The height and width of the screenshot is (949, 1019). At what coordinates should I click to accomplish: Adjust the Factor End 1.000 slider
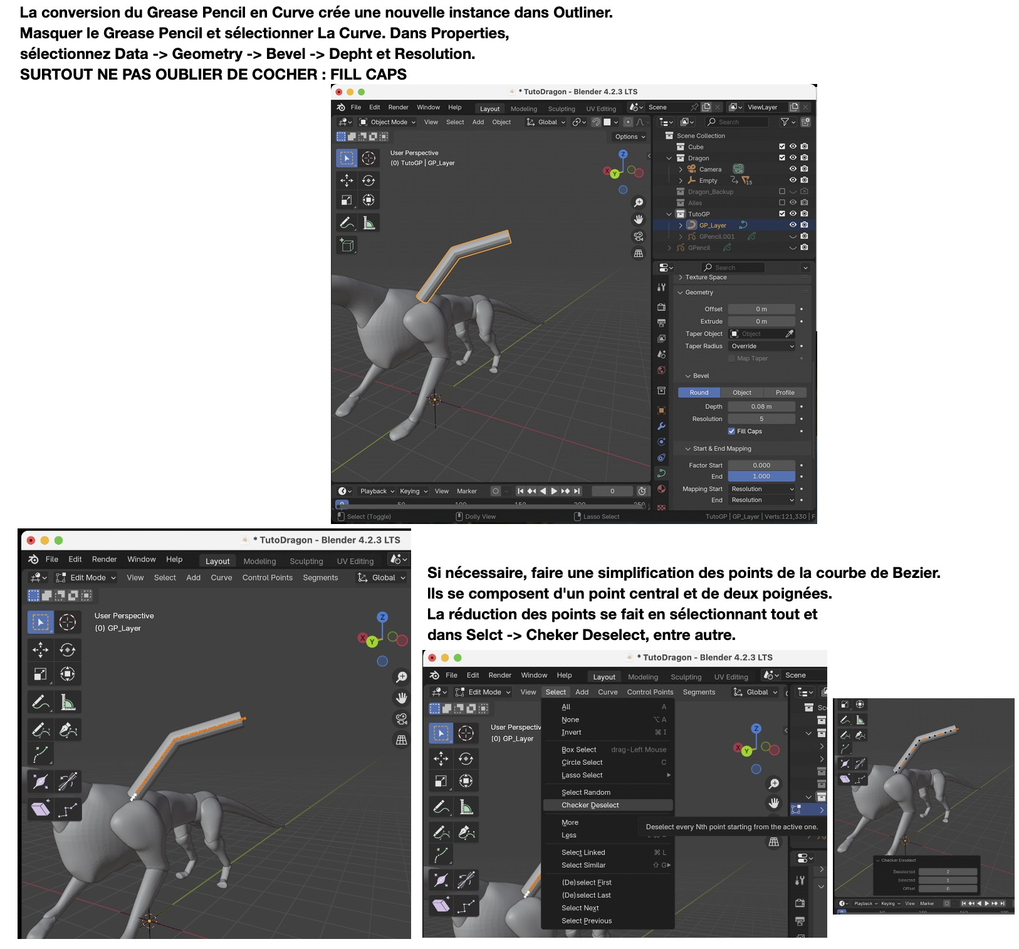pos(761,476)
